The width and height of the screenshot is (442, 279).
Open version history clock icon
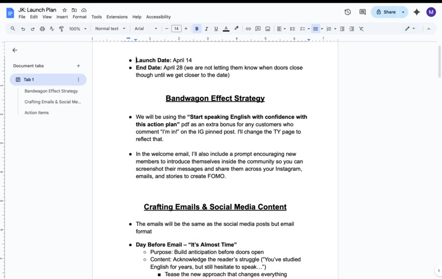(x=348, y=12)
